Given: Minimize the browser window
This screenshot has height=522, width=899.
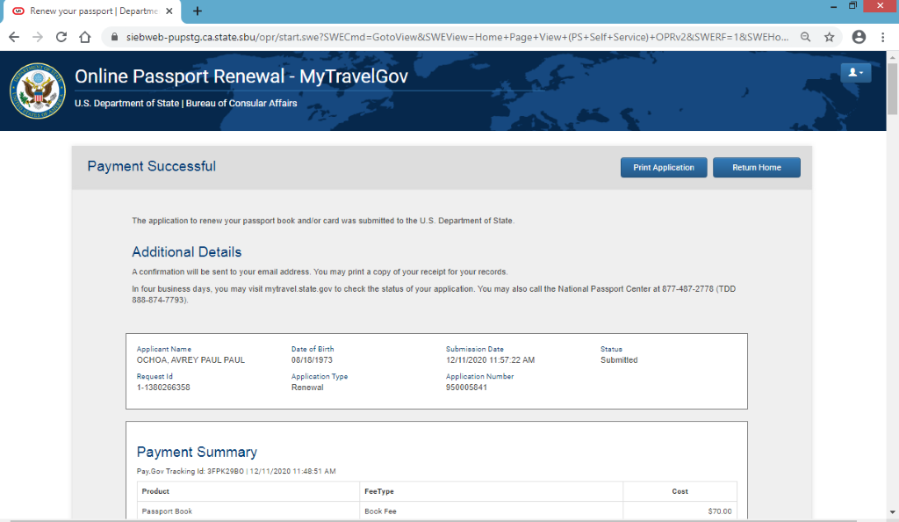Looking at the screenshot, I should pos(834,6).
